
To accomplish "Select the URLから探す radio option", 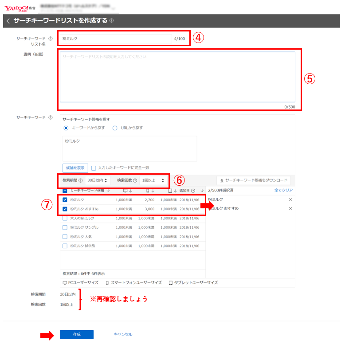I will [x=115, y=128].
